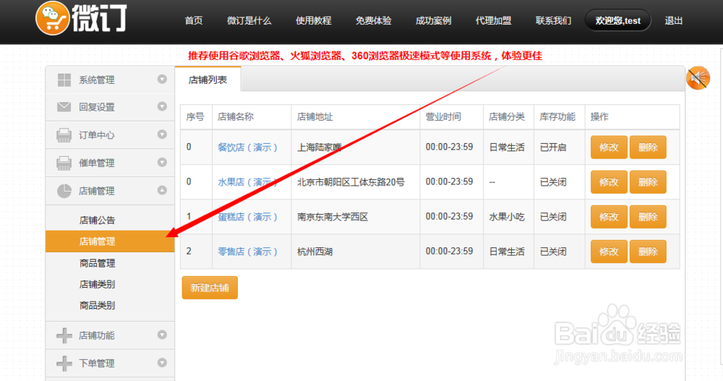Click 修改 for 零售店 row
Screen dimensions: 723x381
[609, 252]
